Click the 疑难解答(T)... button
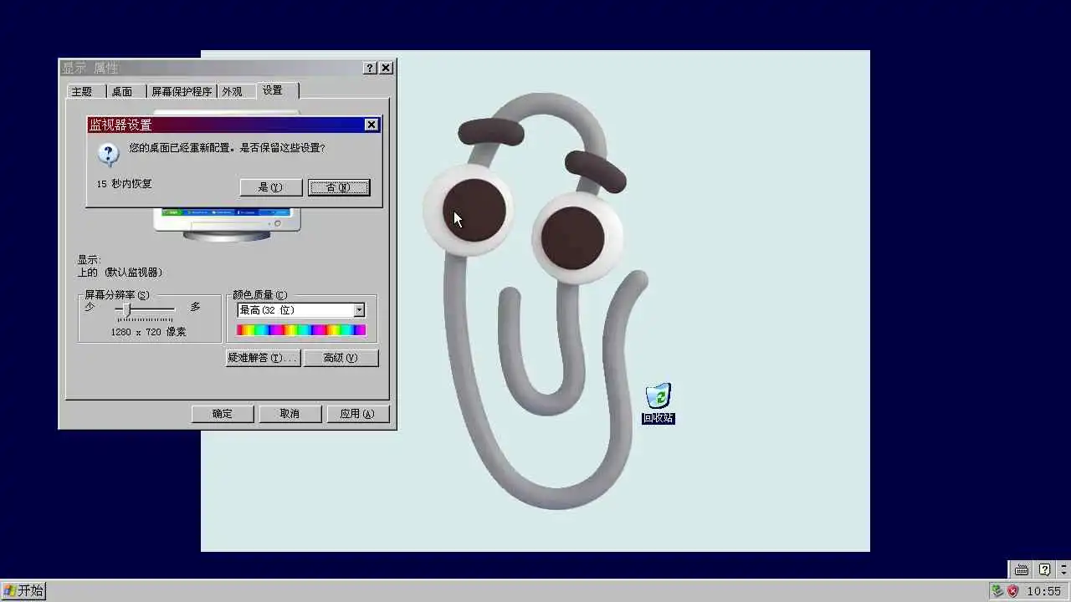1071x602 pixels. coord(263,358)
